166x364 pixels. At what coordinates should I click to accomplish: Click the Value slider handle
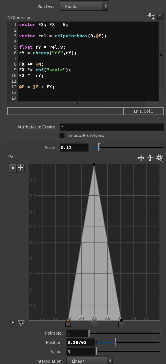[97, 352]
